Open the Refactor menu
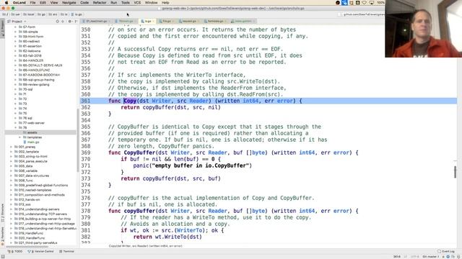 click(x=100, y=3)
